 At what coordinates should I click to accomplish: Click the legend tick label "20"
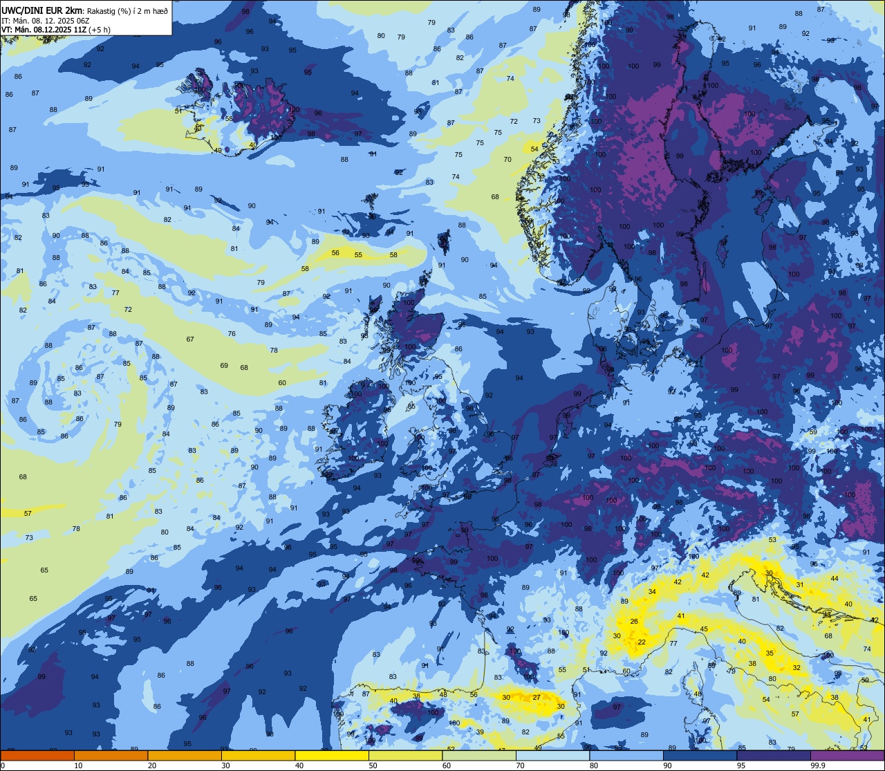coord(152,765)
